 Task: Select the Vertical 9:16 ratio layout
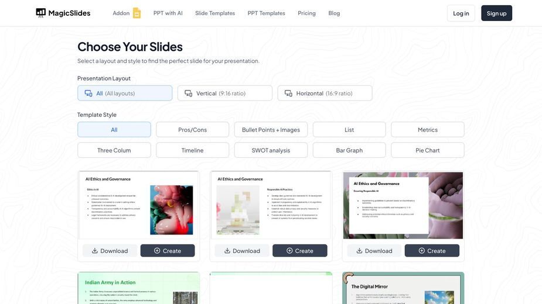(x=225, y=93)
